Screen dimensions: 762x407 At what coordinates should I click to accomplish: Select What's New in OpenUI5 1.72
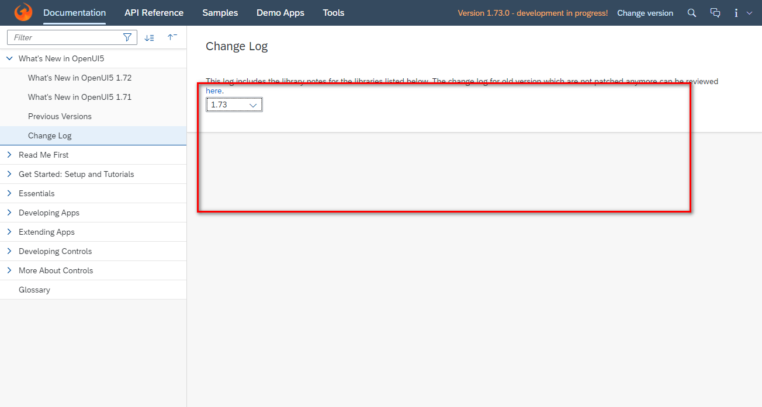pos(80,78)
